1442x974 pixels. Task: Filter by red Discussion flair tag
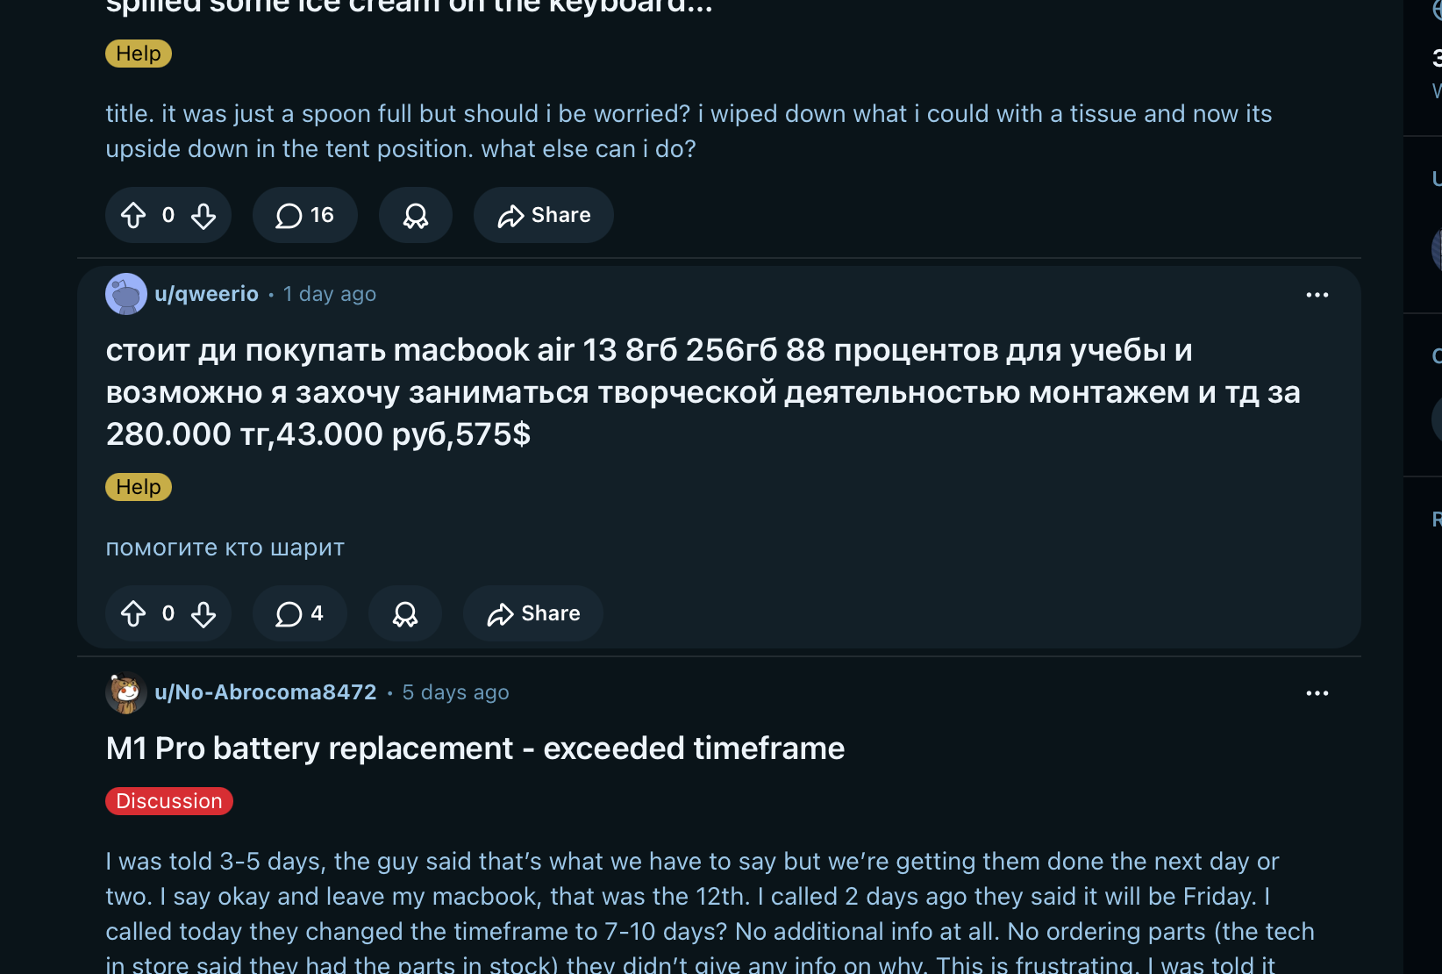pyautogui.click(x=169, y=801)
